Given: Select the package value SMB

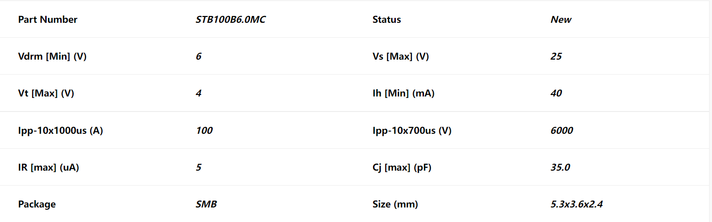Looking at the screenshot, I should coord(206,204).
